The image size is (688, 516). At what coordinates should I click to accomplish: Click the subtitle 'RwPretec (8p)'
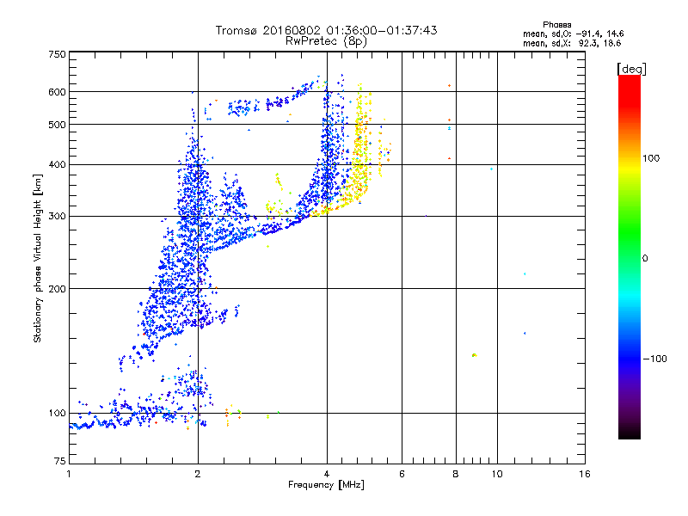point(326,41)
